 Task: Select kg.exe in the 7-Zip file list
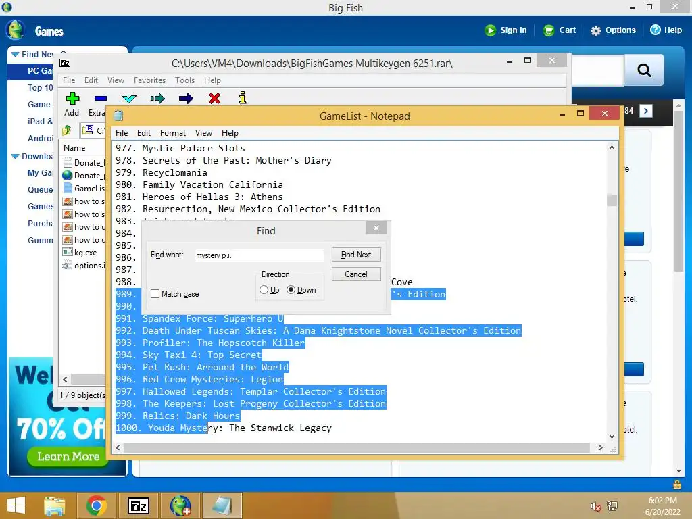[x=85, y=253]
